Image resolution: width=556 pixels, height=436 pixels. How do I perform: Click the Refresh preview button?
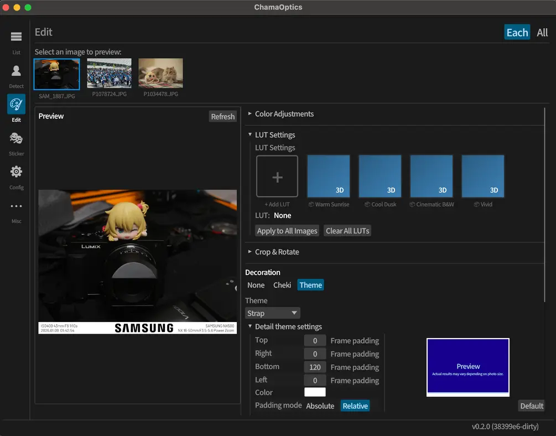(223, 117)
